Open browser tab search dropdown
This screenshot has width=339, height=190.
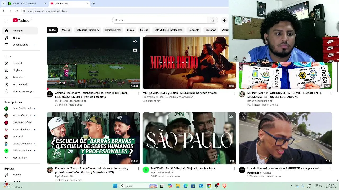[3, 4]
